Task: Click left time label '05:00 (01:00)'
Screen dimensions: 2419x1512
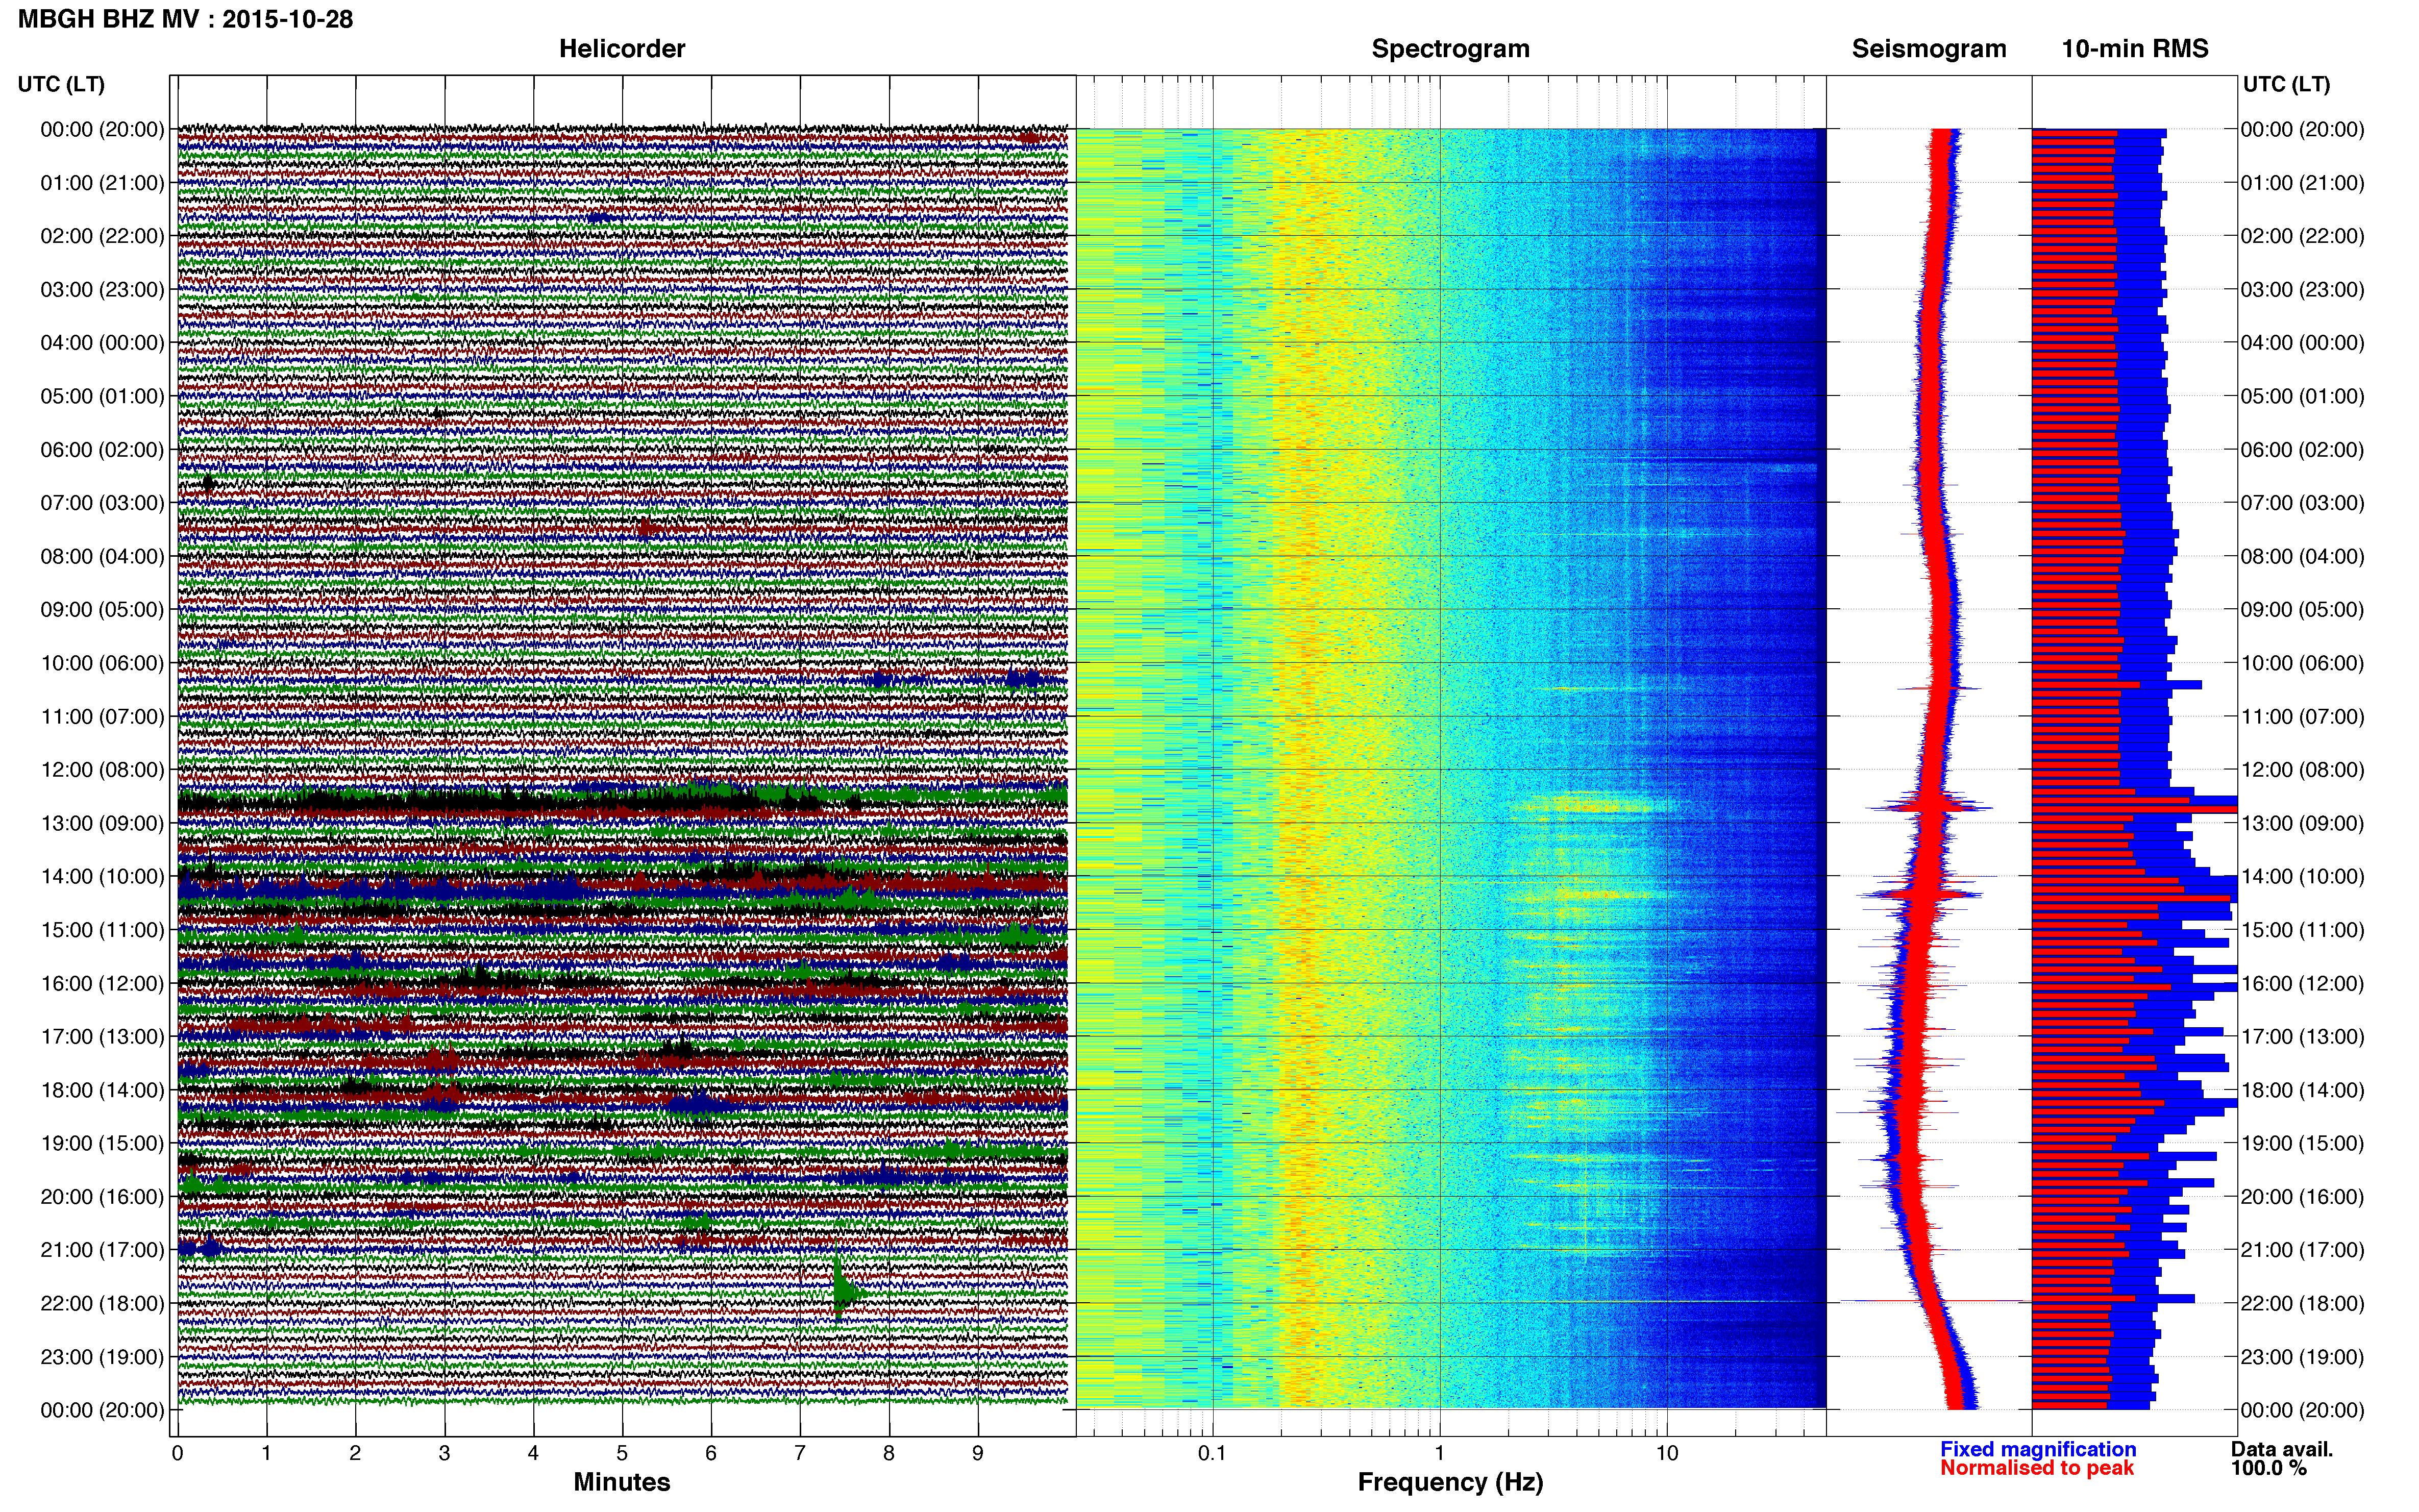Action: 102,396
